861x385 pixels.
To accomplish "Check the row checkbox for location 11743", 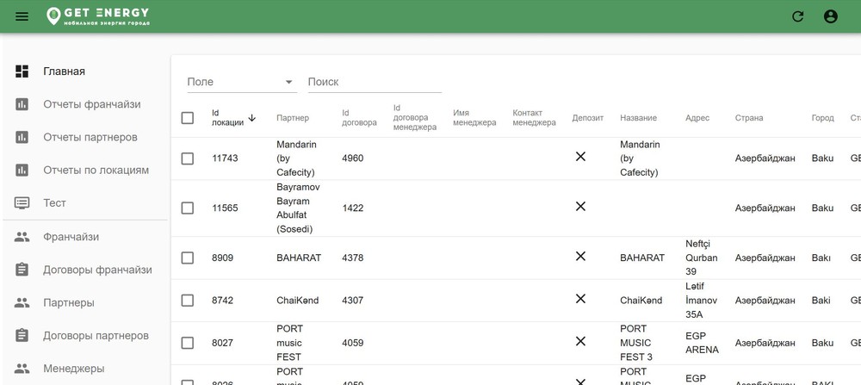I will tap(188, 158).
